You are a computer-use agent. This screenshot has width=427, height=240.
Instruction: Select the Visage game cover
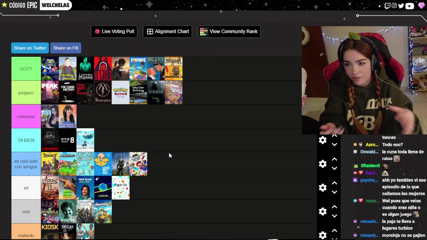coord(156,93)
